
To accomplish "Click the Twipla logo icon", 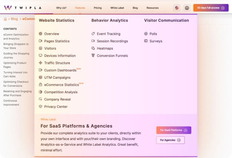I will click(x=8, y=8).
